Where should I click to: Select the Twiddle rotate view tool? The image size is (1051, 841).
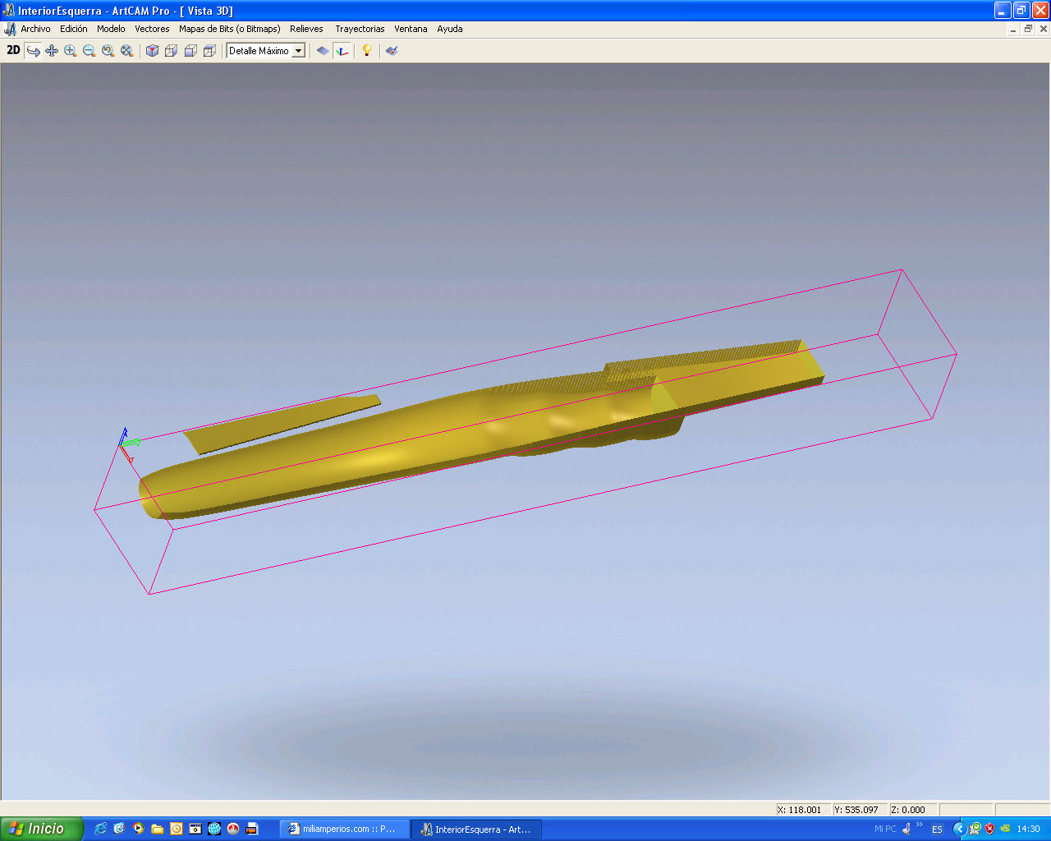click(33, 51)
